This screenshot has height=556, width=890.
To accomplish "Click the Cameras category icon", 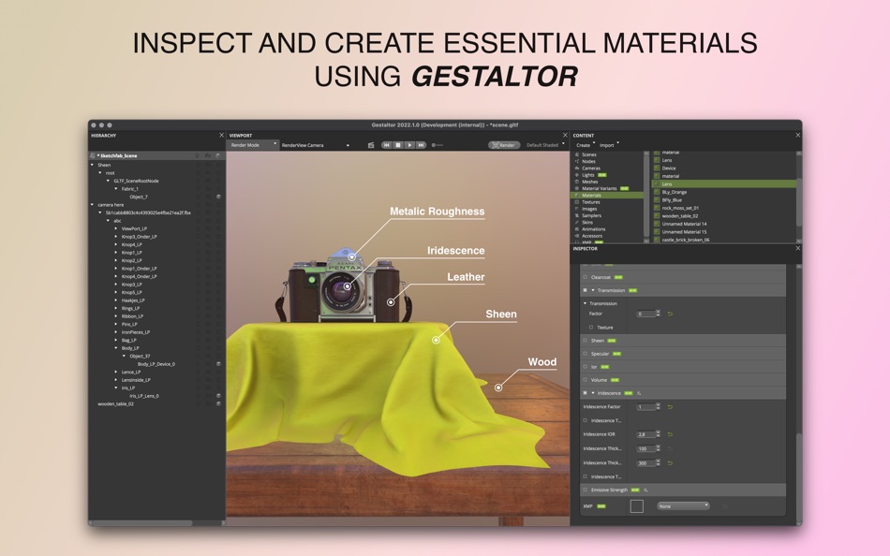I will pos(577,168).
